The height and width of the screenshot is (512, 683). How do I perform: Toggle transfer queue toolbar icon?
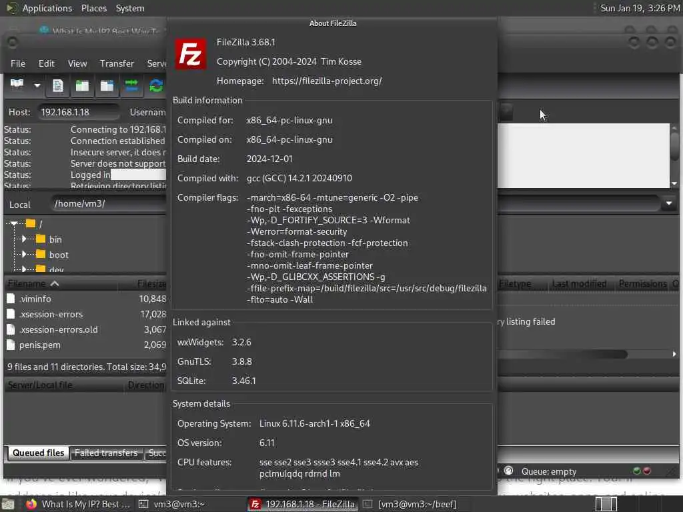[131, 86]
